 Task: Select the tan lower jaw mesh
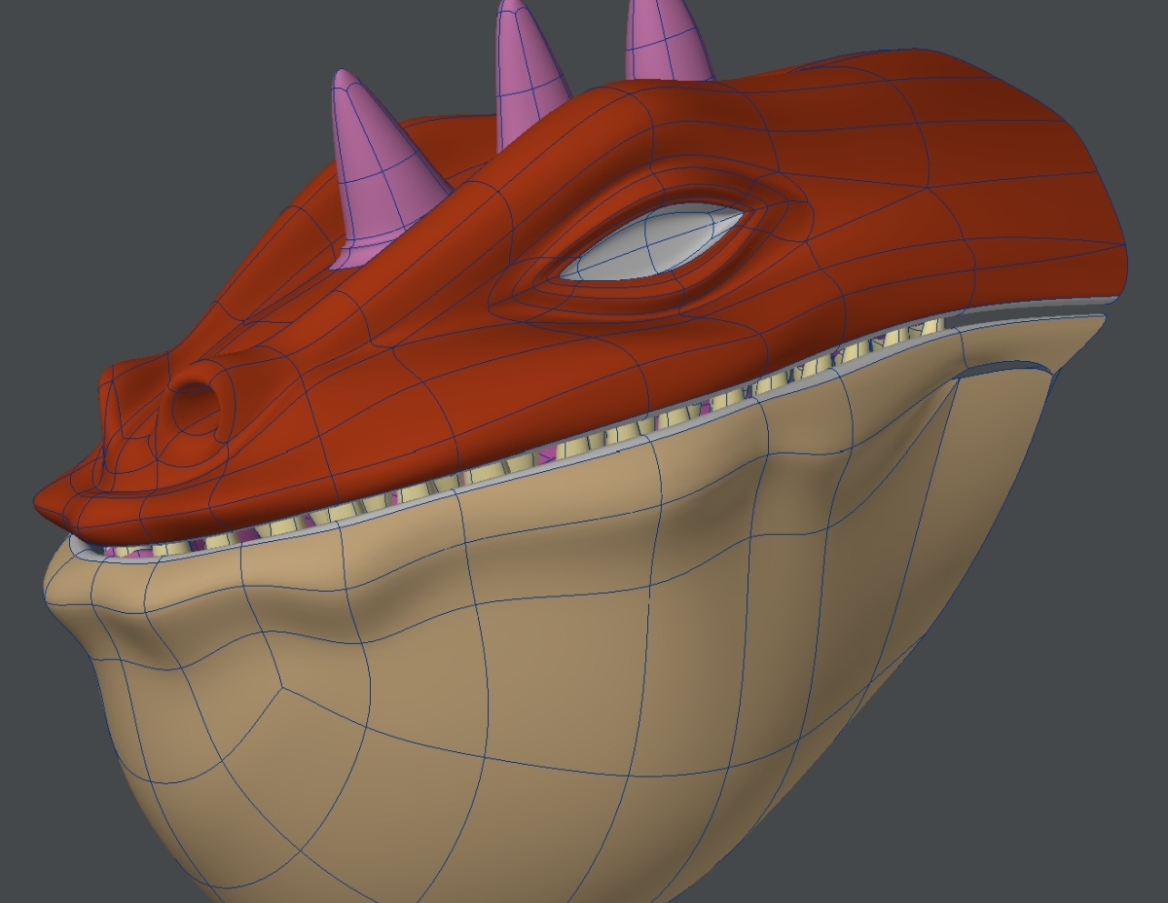coord(584,632)
